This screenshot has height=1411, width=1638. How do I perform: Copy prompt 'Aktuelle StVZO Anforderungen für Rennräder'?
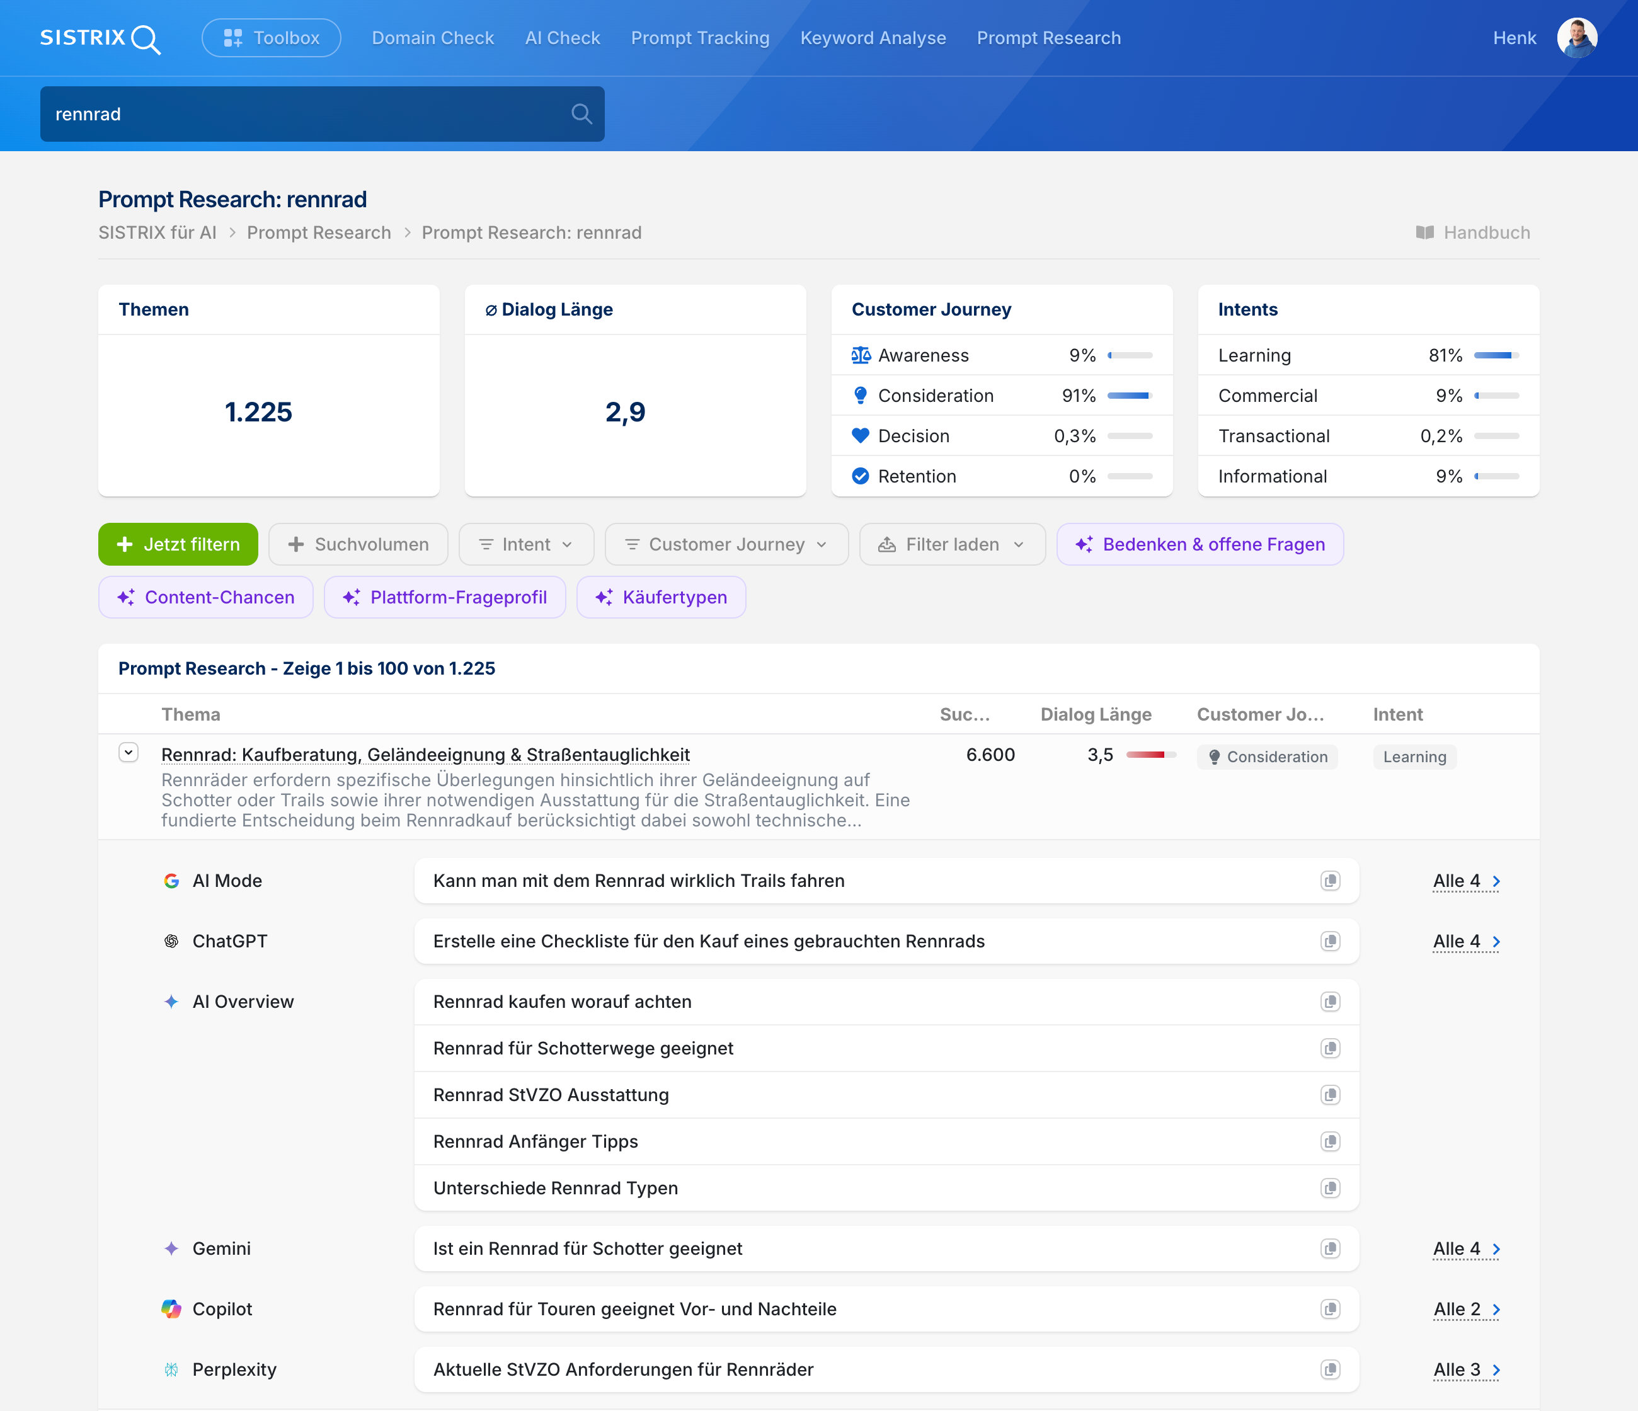coord(1331,1370)
